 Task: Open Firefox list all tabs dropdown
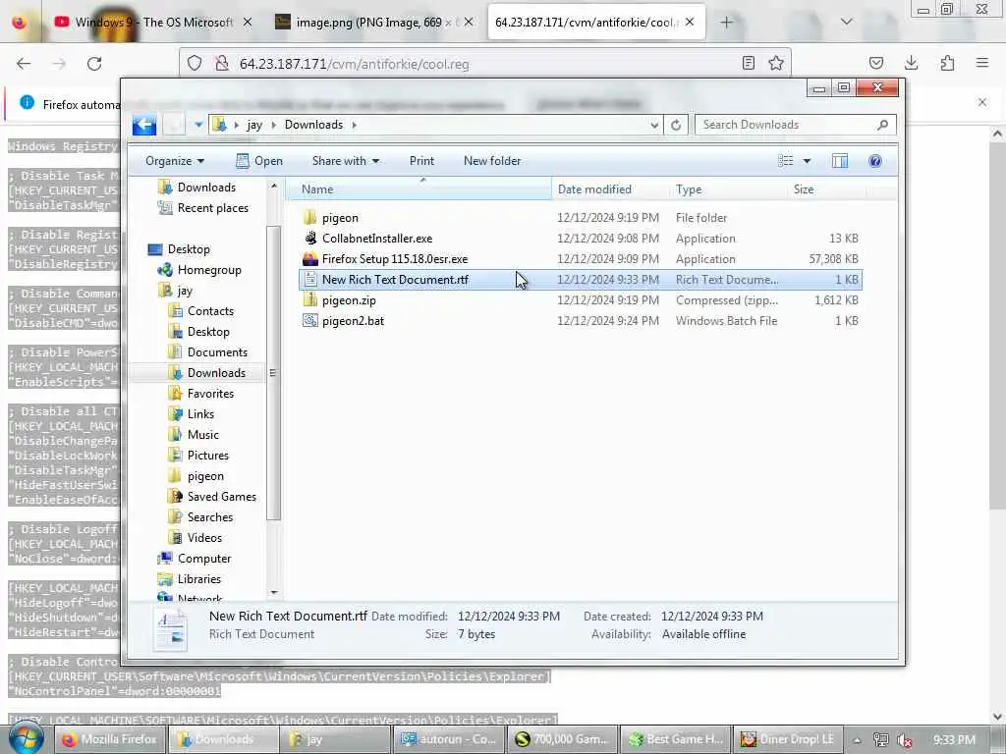[846, 23]
